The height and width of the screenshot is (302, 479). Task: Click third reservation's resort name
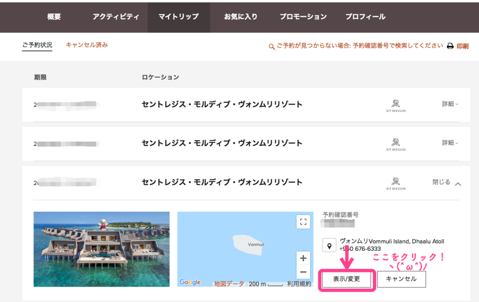222,182
